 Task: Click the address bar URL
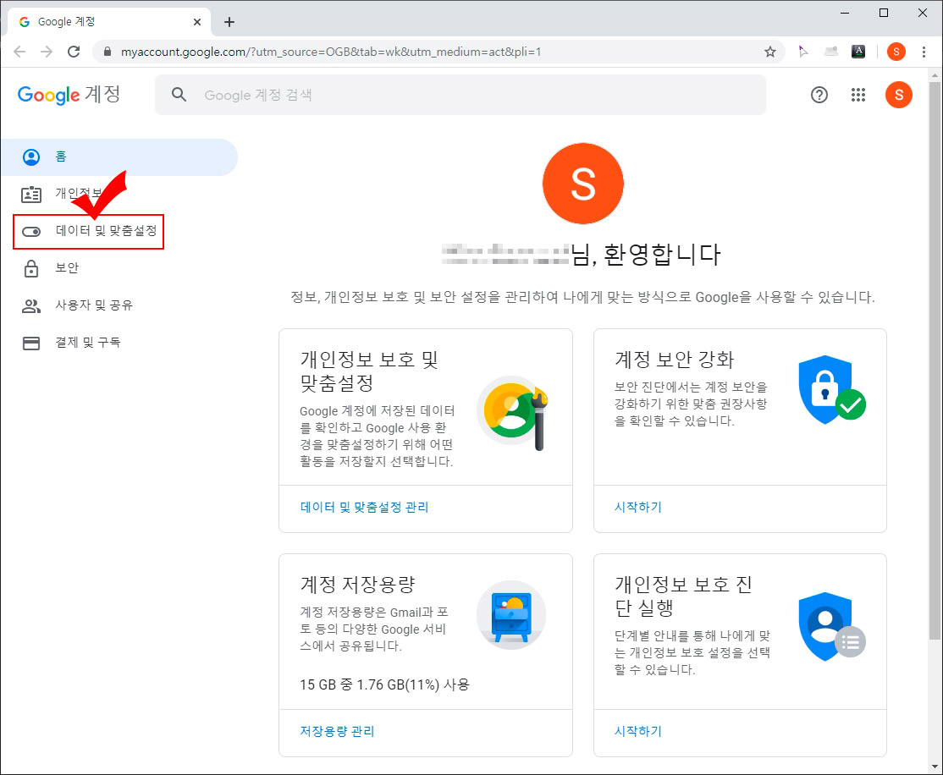(x=331, y=52)
